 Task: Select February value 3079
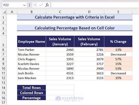tap(89, 59)
